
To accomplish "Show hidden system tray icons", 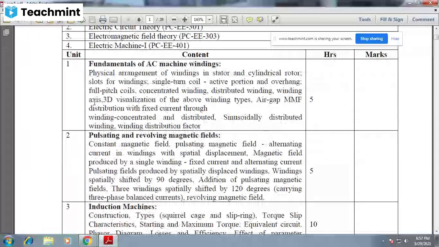I will tap(383, 241).
